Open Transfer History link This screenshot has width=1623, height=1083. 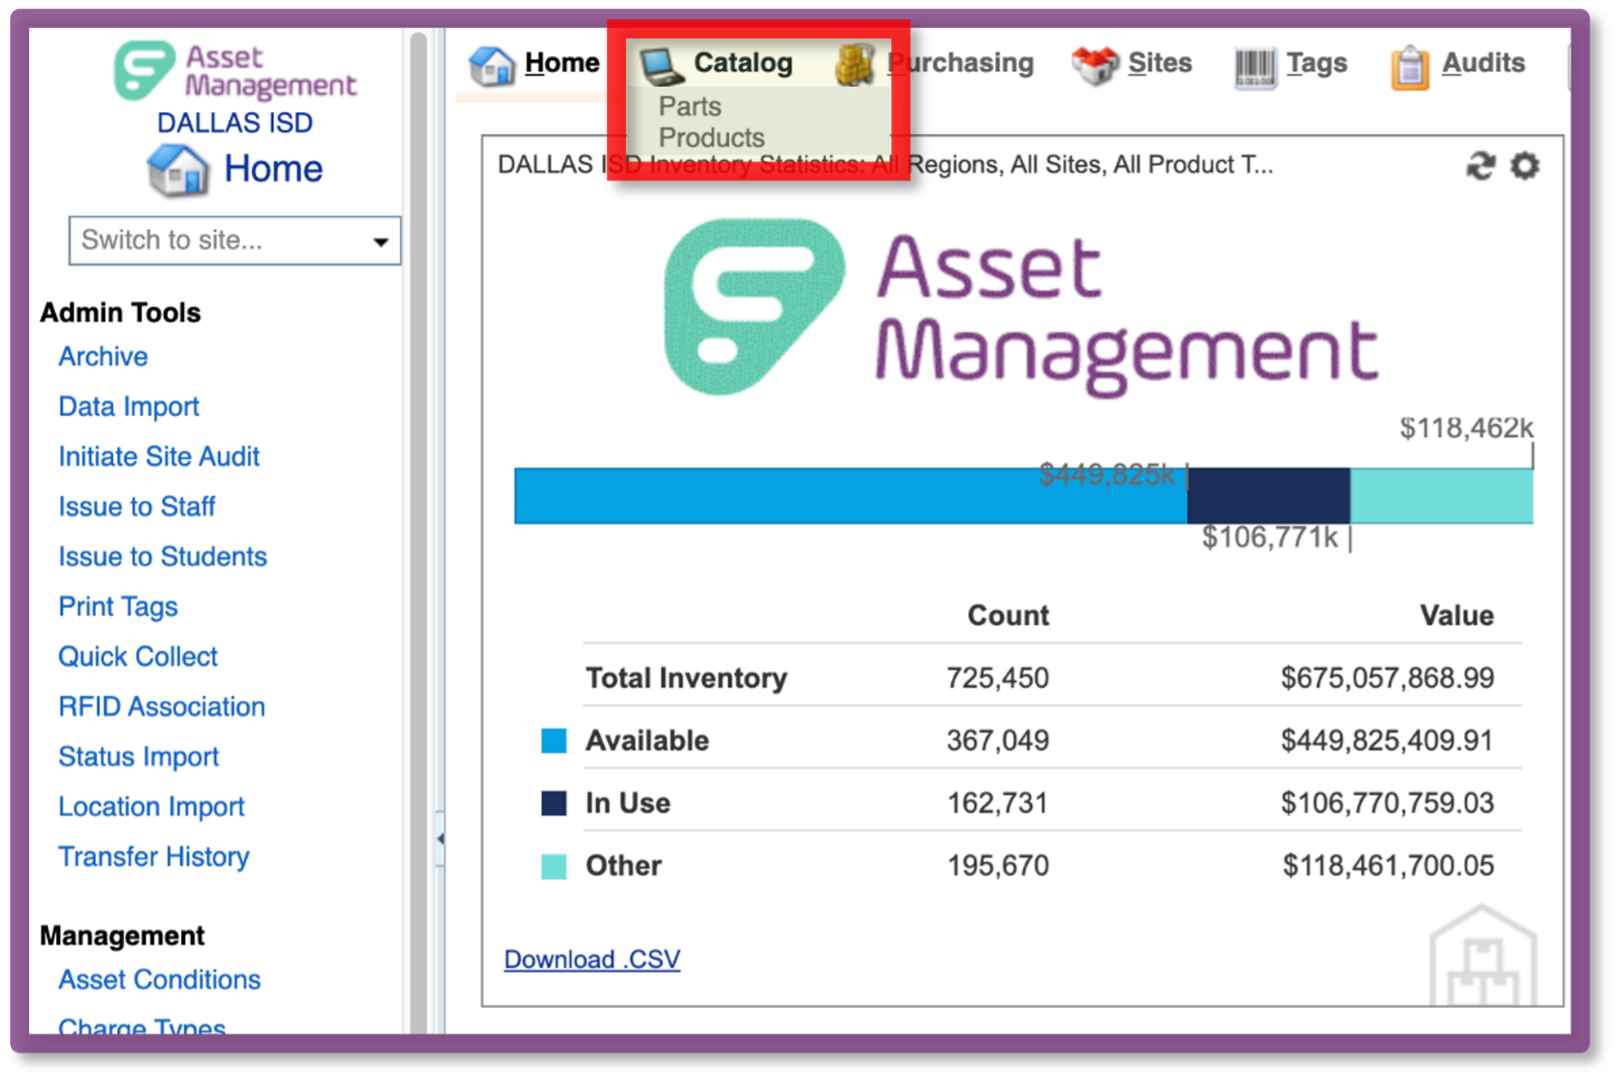(154, 857)
